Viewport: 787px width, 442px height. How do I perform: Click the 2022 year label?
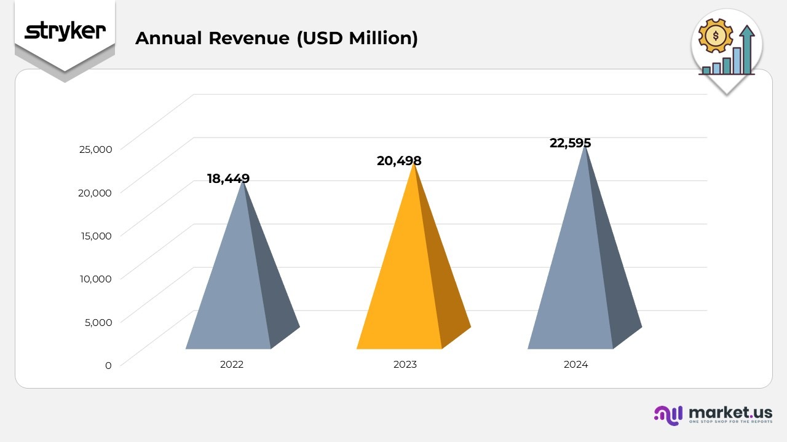click(x=231, y=364)
